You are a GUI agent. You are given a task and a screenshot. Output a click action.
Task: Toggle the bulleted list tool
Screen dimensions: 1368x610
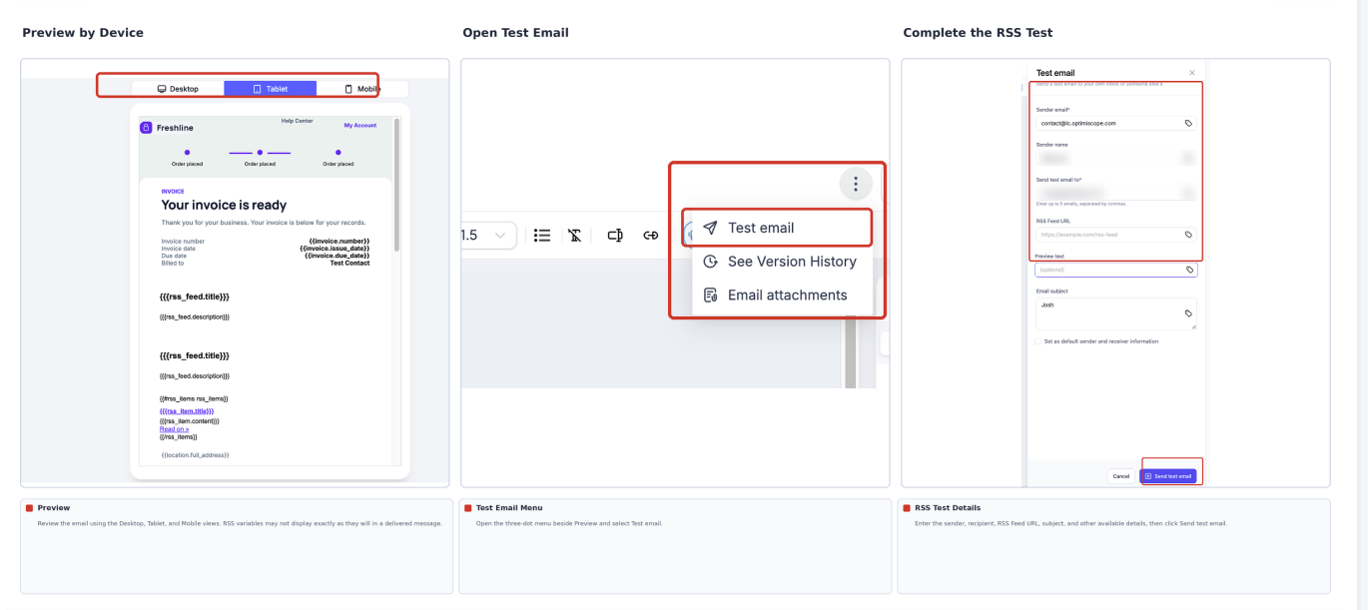[x=542, y=236]
